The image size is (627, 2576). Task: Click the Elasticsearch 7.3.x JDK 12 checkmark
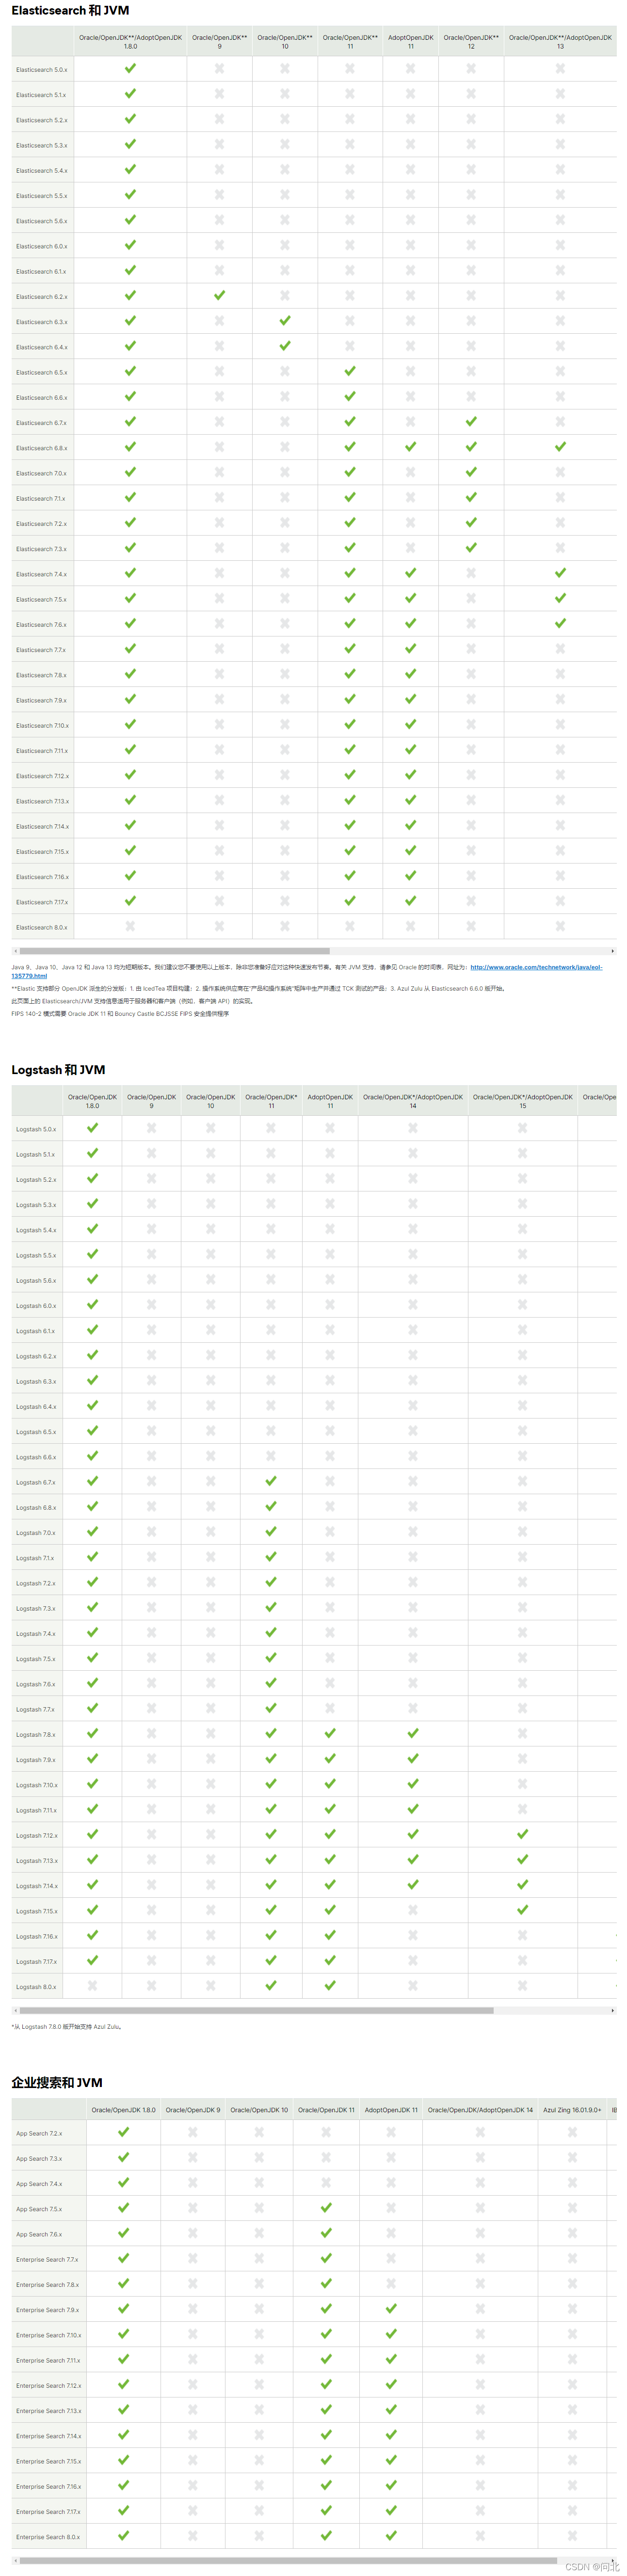tap(471, 547)
